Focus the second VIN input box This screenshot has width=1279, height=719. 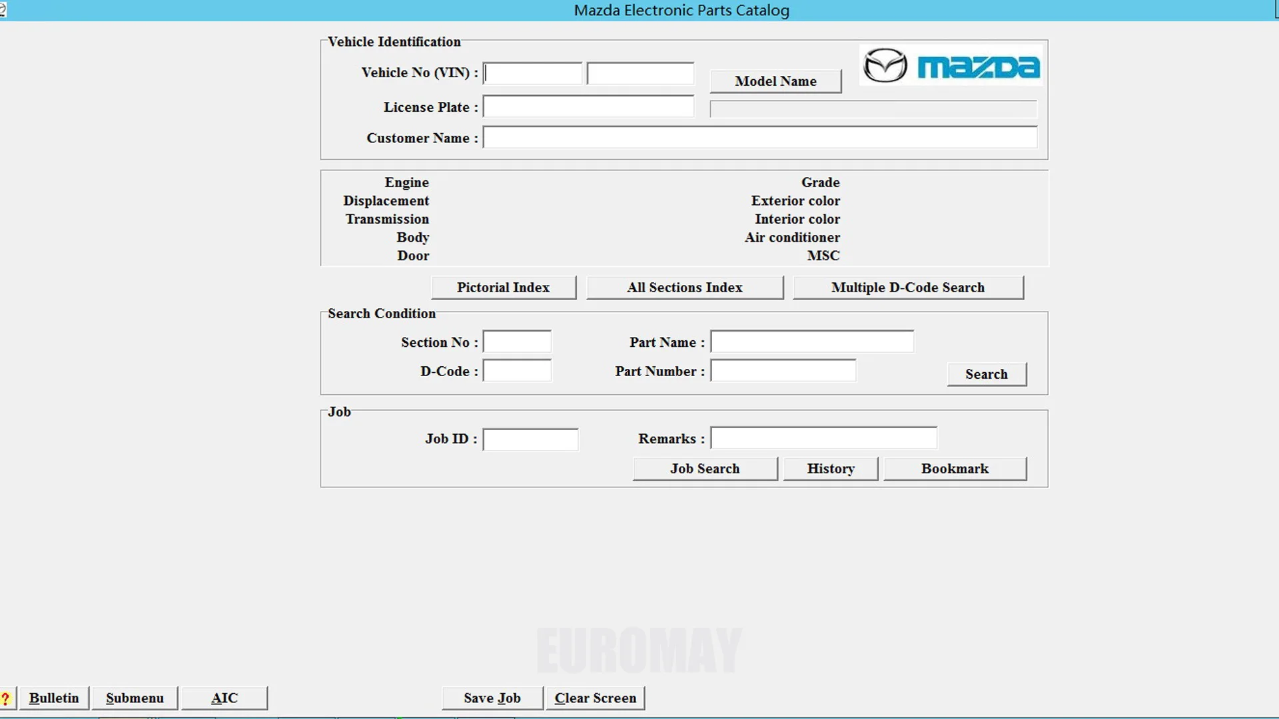(640, 73)
